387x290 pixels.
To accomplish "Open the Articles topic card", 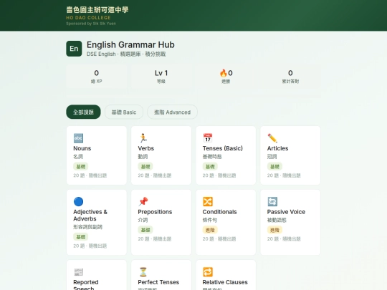I will point(290,155).
